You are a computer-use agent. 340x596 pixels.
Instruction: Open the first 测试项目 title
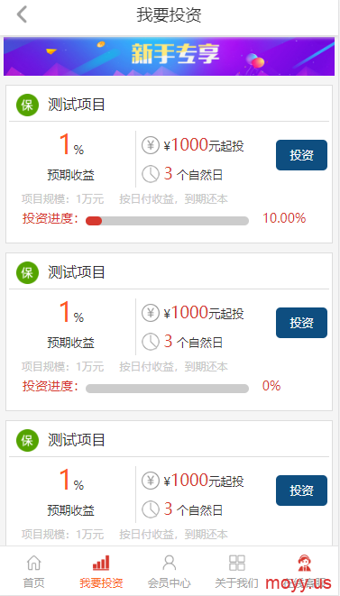pos(77,105)
